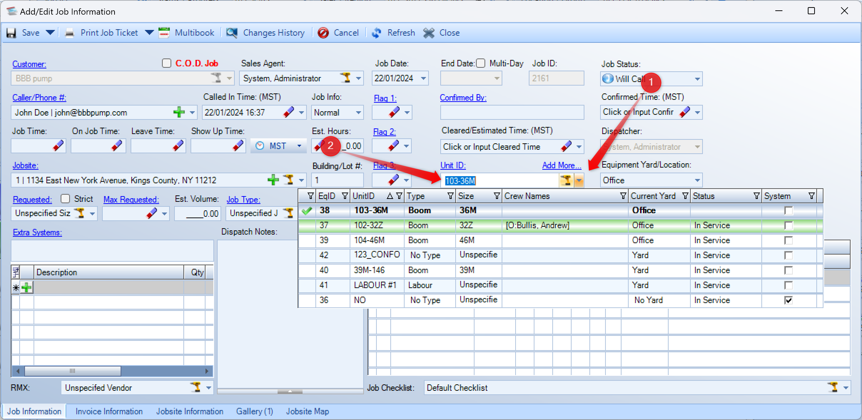The image size is (862, 420).
Task: Click the Building/Lot # input field
Action: [337, 180]
